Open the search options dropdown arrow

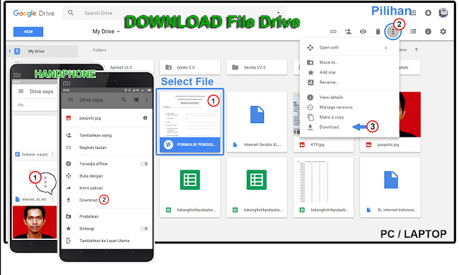(x=278, y=13)
